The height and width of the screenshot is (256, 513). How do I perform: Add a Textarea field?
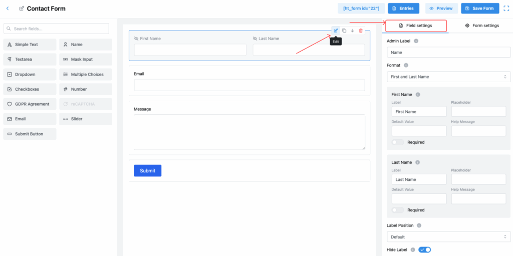30,60
